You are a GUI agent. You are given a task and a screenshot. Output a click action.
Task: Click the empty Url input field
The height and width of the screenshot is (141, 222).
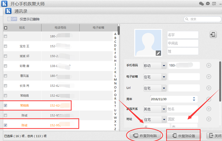[184, 88]
